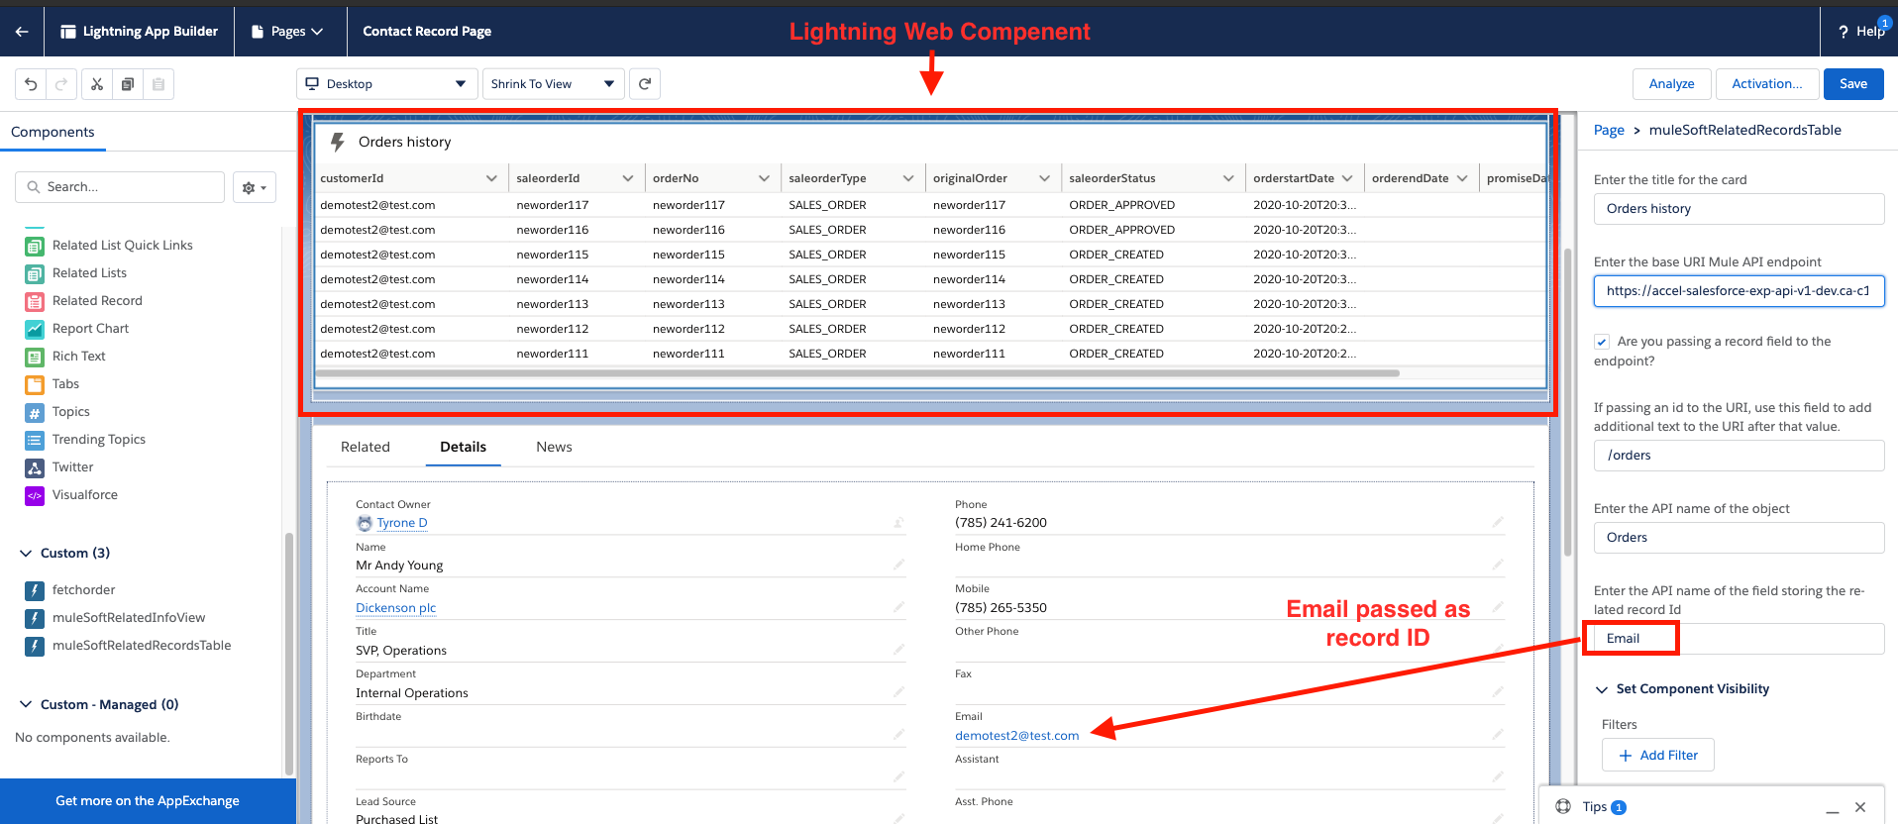Open the saleorderId column menu

click(628, 178)
